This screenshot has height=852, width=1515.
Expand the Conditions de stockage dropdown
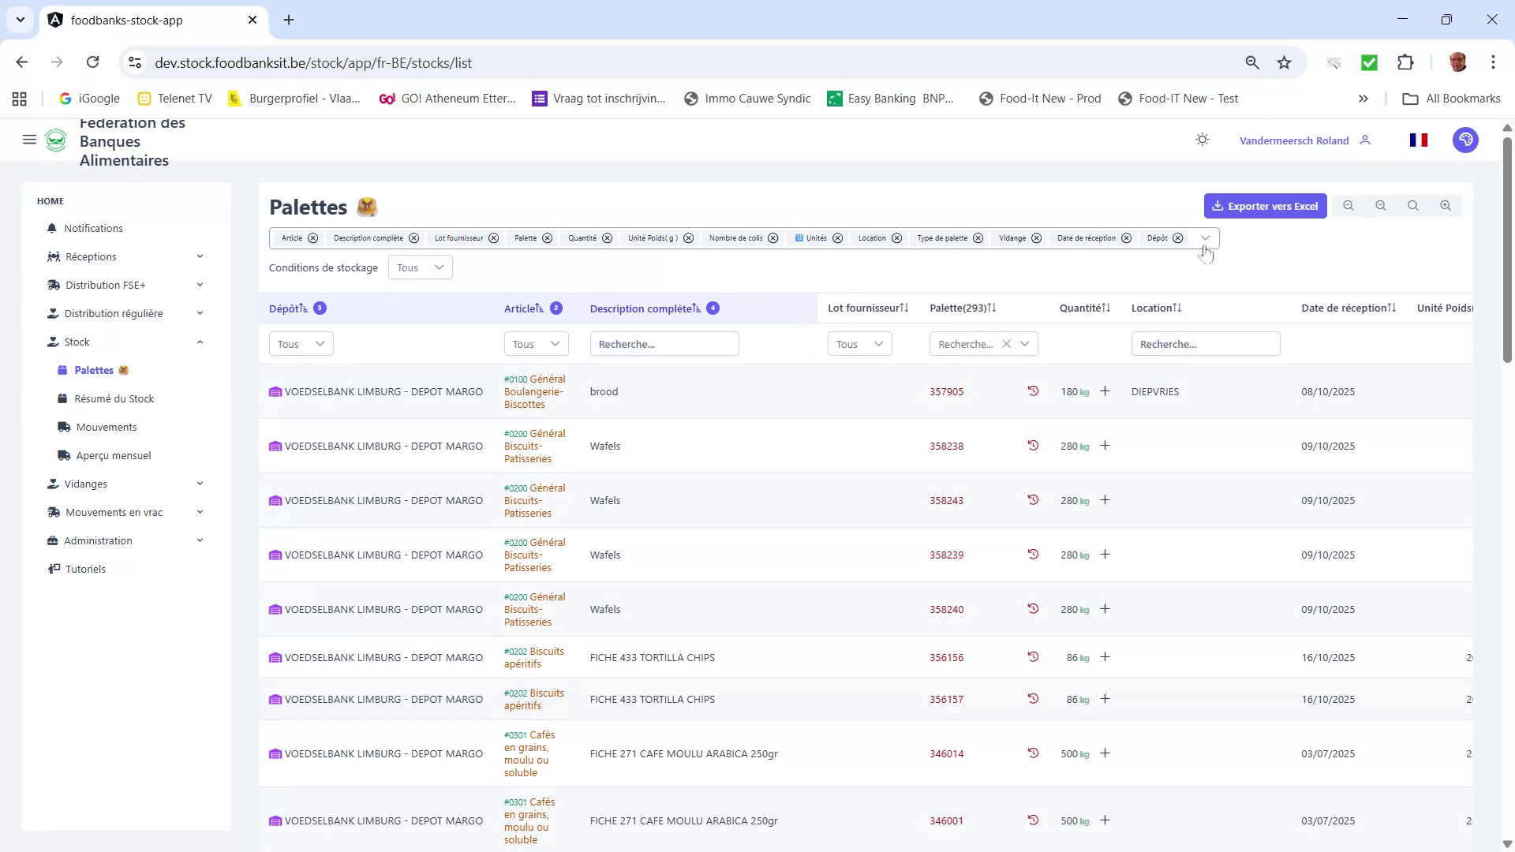coord(420,267)
